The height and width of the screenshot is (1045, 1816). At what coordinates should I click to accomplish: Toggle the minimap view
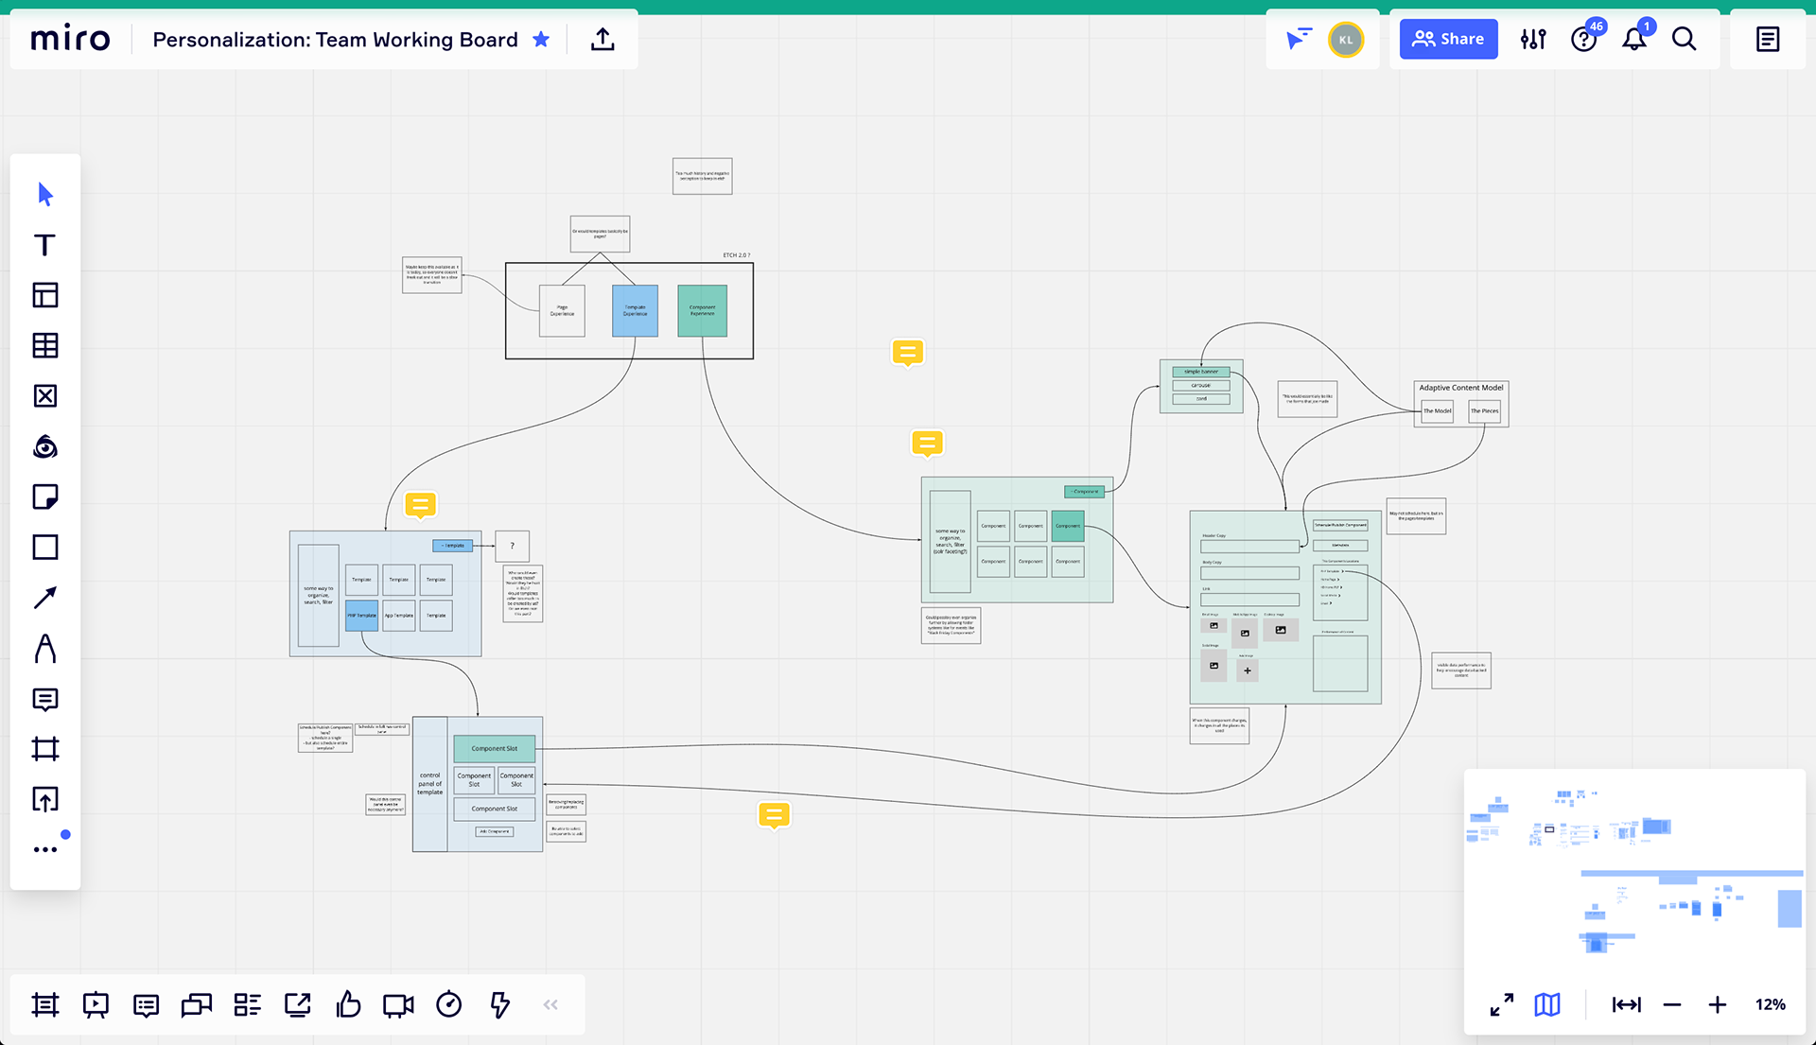pos(1547,1004)
